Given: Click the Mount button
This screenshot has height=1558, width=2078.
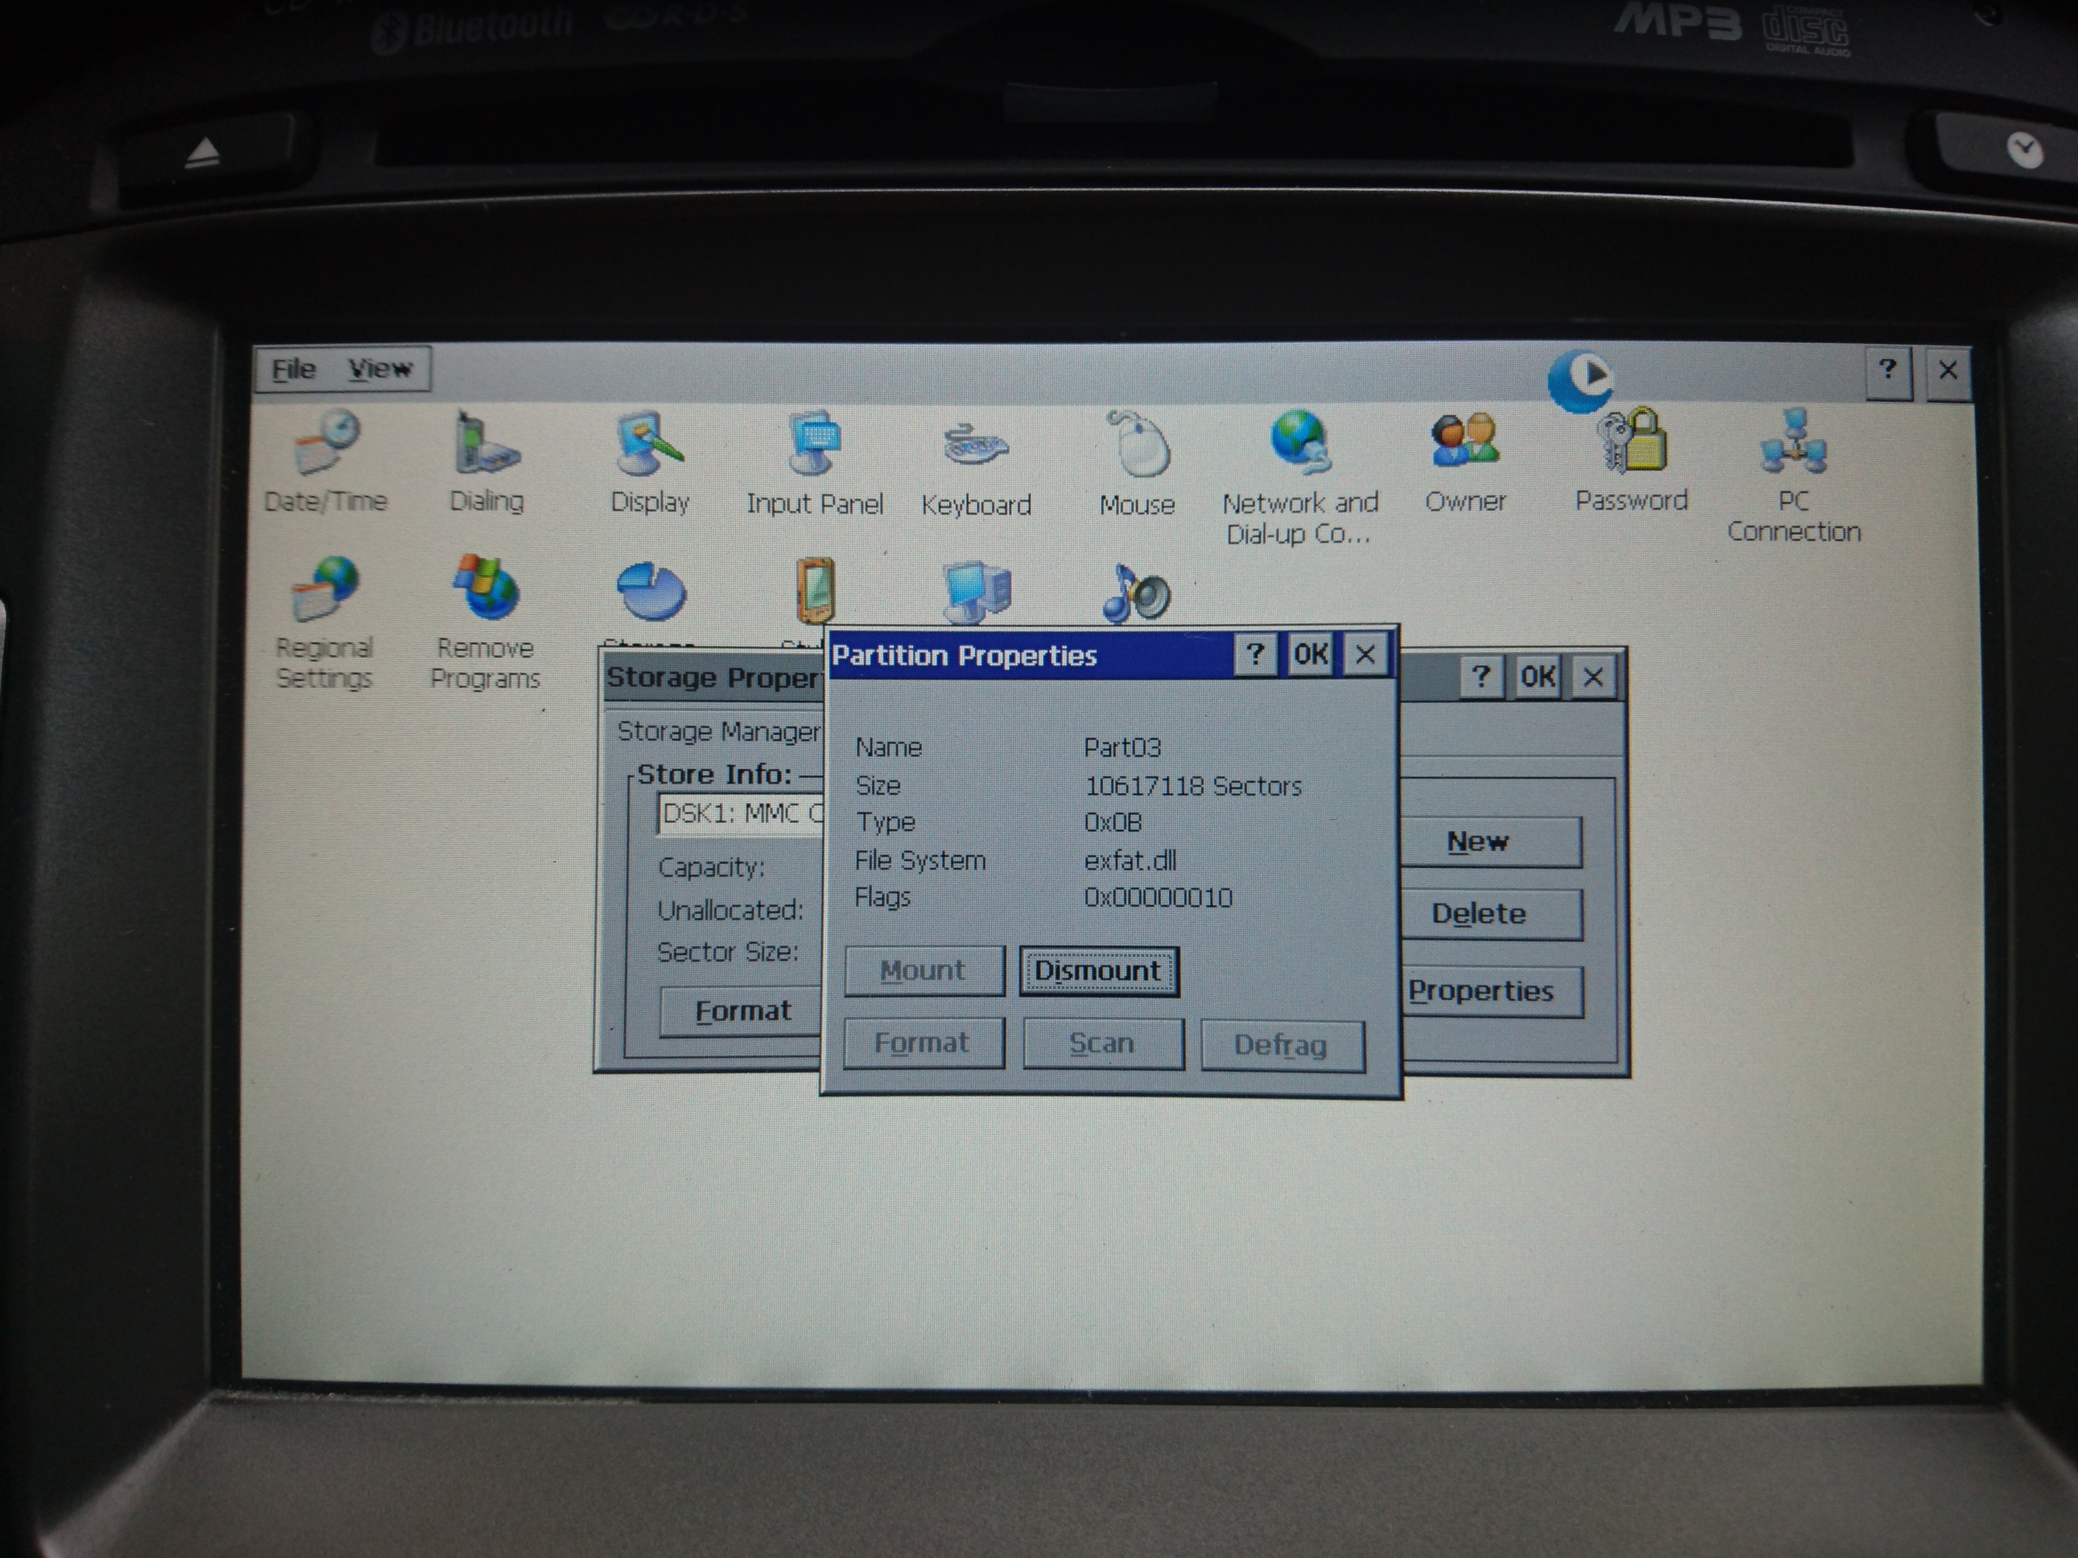Looking at the screenshot, I should coord(924,971).
